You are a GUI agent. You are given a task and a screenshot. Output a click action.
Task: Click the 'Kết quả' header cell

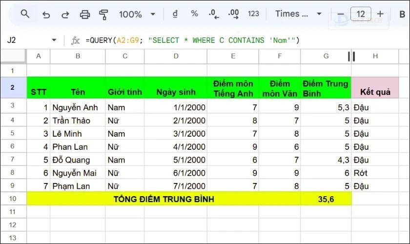click(375, 88)
